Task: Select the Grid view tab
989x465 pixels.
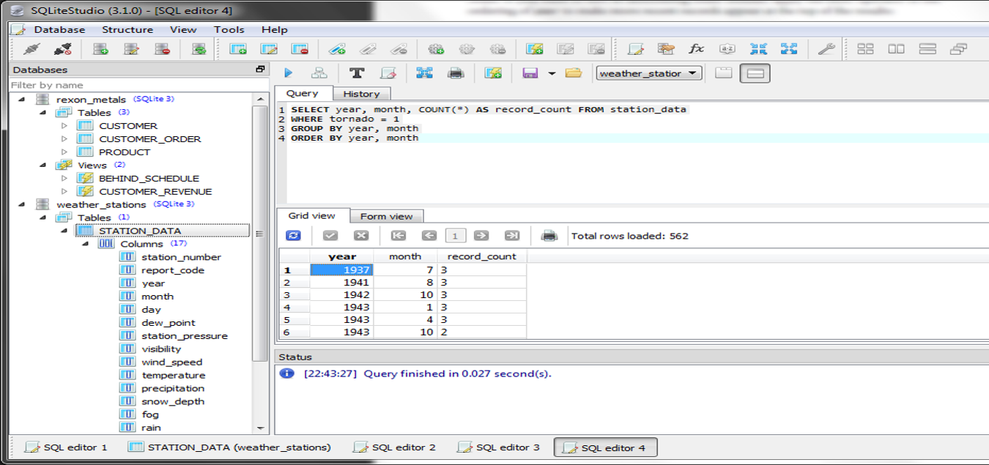Action: [x=312, y=215]
